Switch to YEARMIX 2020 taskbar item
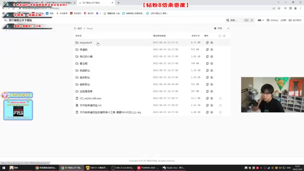304x171 pixels. (x=148, y=168)
